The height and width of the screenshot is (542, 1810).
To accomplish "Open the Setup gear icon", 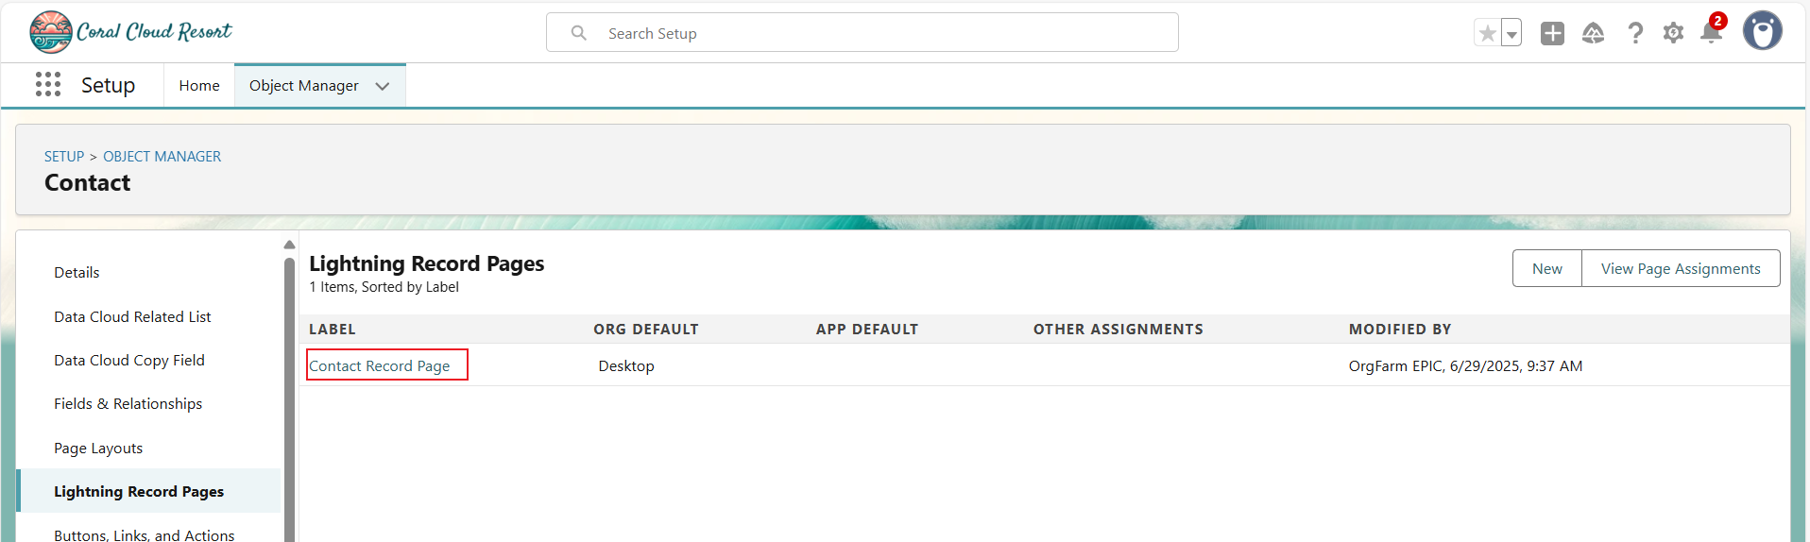I will [x=1673, y=33].
